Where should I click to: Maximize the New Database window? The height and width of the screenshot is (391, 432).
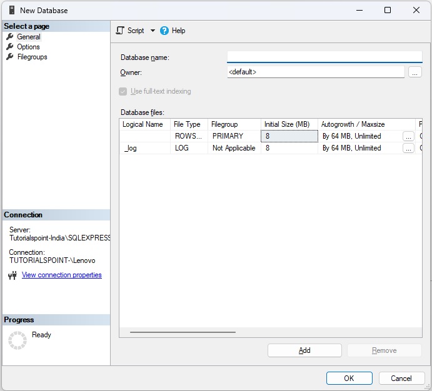click(x=388, y=10)
